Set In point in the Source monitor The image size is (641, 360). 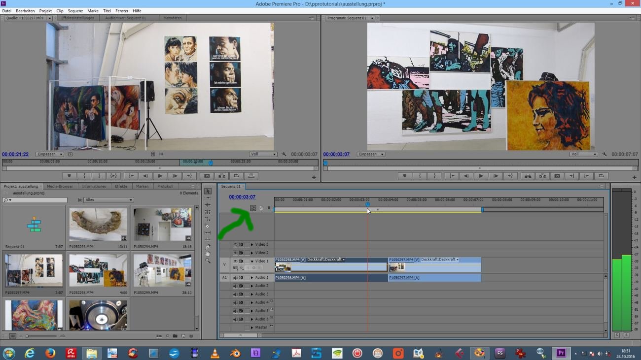(x=84, y=176)
